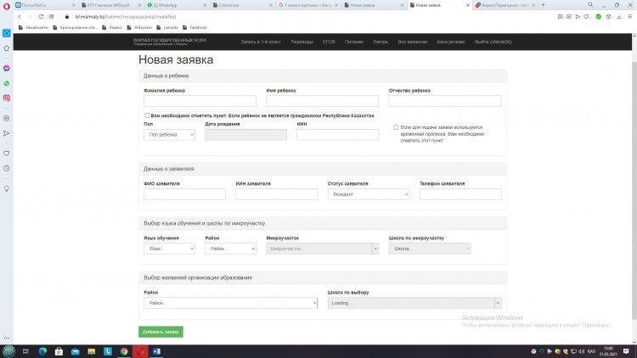The width and height of the screenshot is (637, 358).
Task: Add page to bookmarks heart in address bar
Action: click(586, 17)
